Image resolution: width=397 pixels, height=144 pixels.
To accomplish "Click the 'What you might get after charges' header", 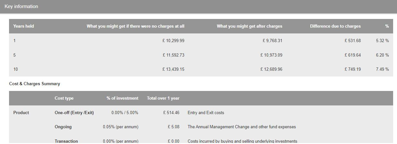I will click(249, 26).
